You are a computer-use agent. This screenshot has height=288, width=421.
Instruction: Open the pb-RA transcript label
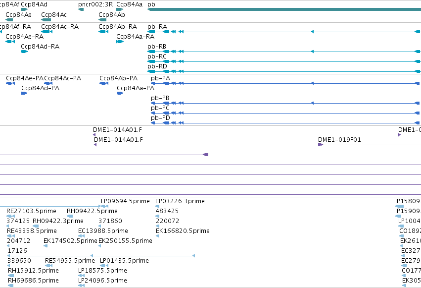tap(157, 27)
